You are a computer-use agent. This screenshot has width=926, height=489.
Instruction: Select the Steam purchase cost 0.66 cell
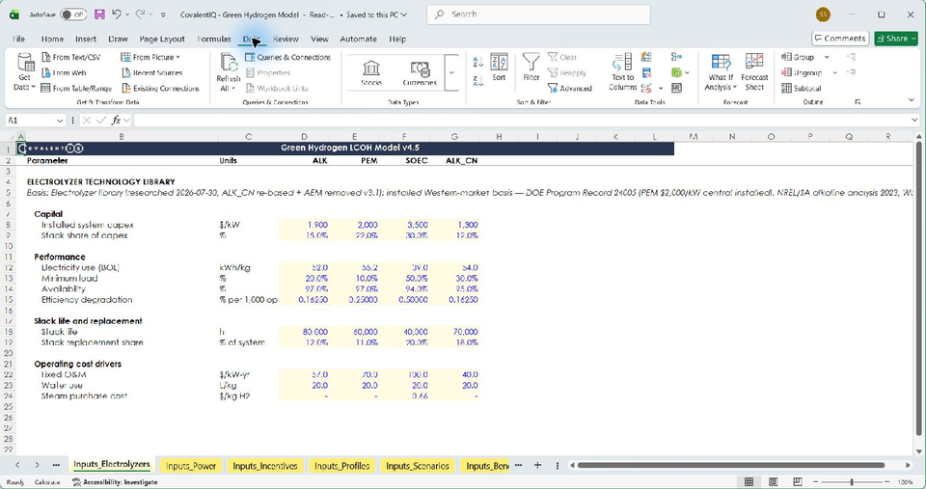pyautogui.click(x=404, y=396)
